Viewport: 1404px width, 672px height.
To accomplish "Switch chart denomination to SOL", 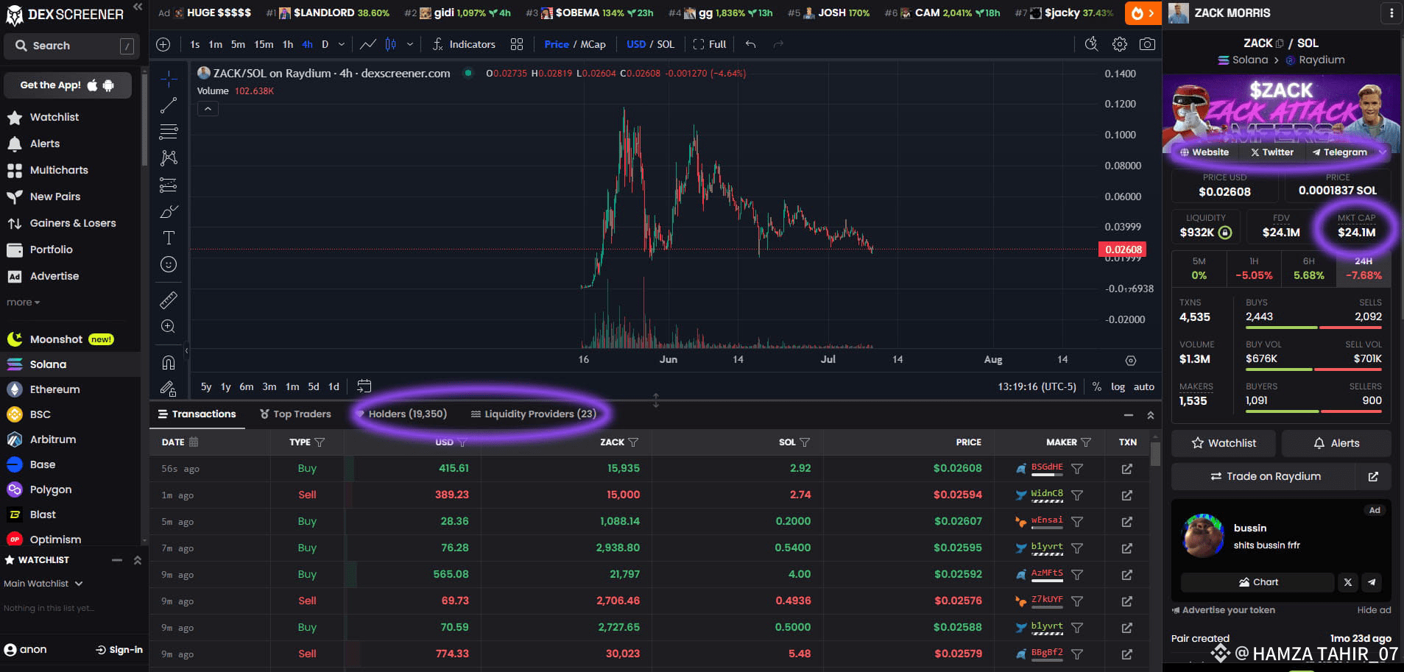I will [666, 44].
